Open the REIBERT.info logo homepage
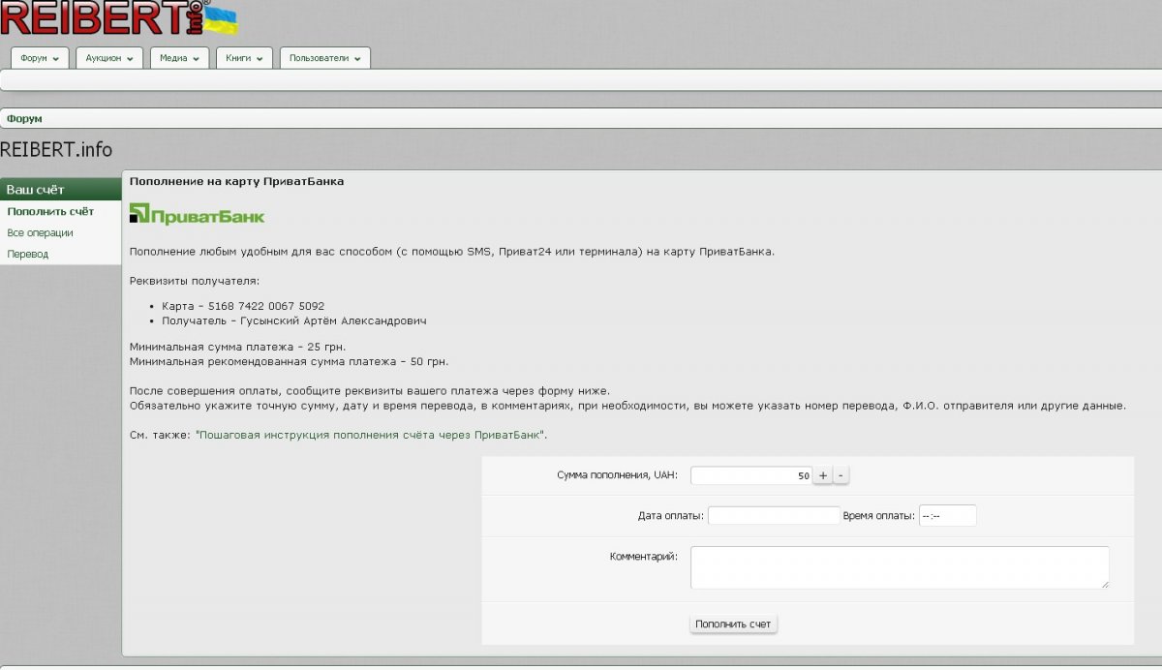This screenshot has height=670, width=1162. pyautogui.click(x=119, y=17)
